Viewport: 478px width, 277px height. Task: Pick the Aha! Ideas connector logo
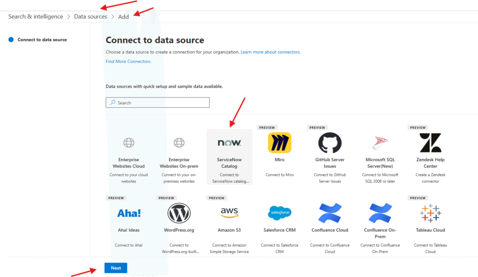pyautogui.click(x=129, y=213)
